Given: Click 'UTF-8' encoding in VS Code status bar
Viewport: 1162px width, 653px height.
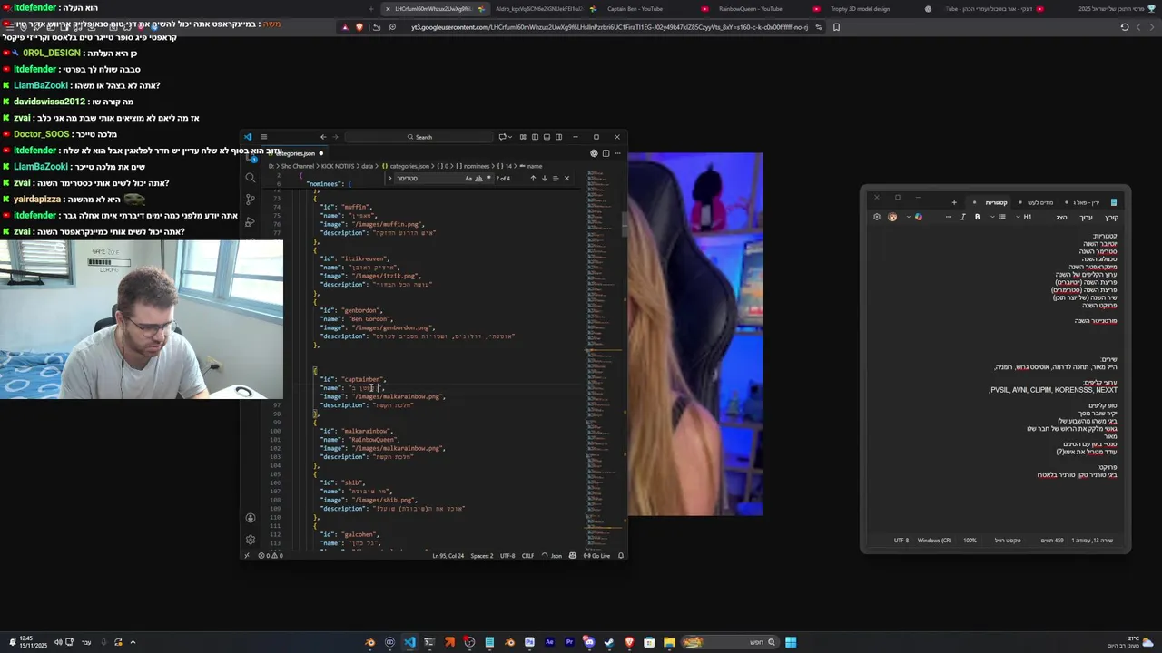Looking at the screenshot, I should (x=507, y=556).
